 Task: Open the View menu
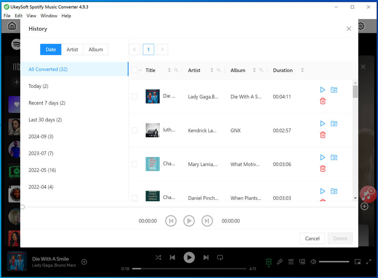tap(31, 15)
